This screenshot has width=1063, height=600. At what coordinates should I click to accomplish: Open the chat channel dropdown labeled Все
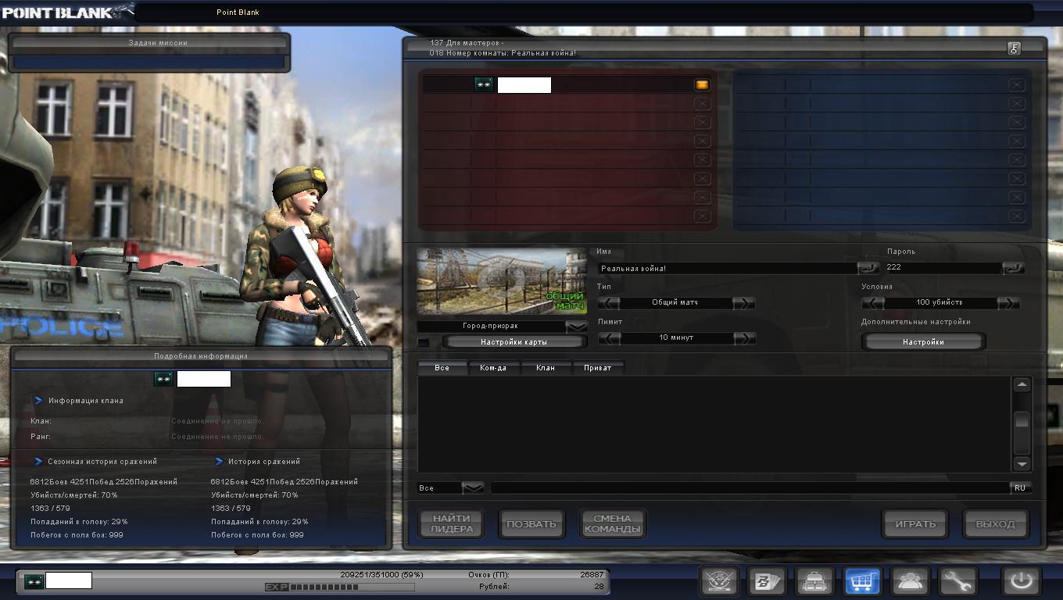pyautogui.click(x=473, y=487)
